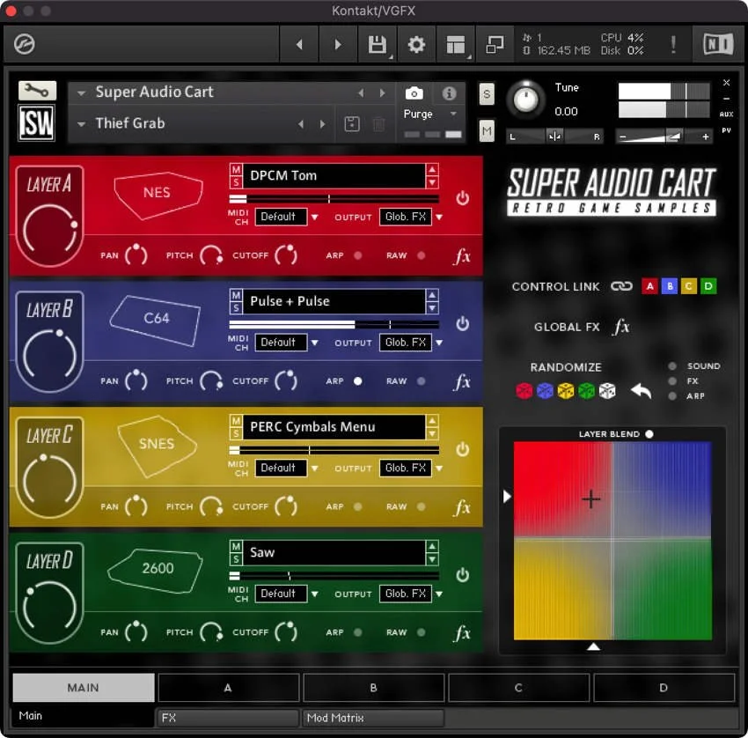This screenshot has width=748, height=738.
Task: Expand the Super Audio Cart instrument dropdown
Action: pos(82,92)
